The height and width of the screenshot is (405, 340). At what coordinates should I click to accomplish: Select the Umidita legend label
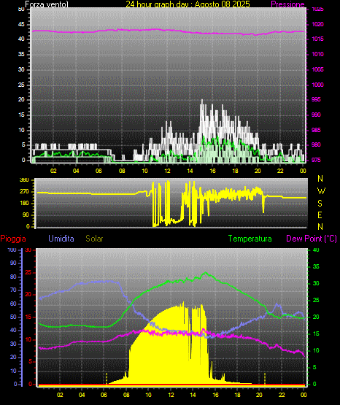(x=61, y=239)
